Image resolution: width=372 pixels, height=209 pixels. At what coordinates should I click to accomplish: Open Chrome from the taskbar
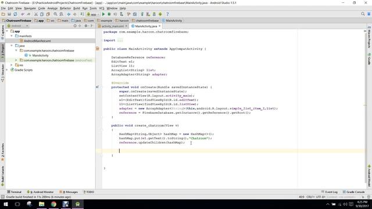pyautogui.click(x=53, y=204)
